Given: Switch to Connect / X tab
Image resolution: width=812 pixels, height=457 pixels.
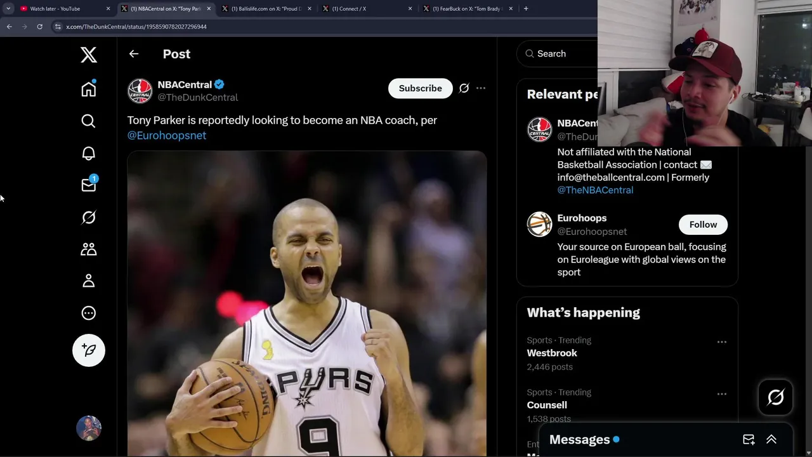Looking at the screenshot, I should click(x=367, y=8).
